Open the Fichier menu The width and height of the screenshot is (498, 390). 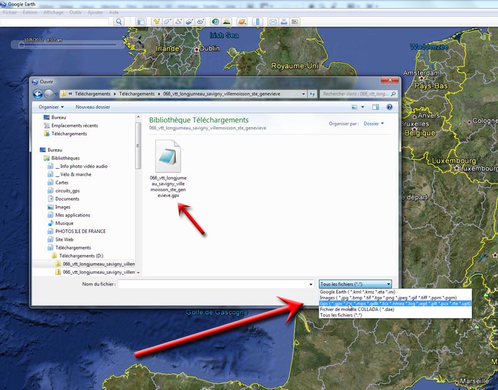point(10,12)
